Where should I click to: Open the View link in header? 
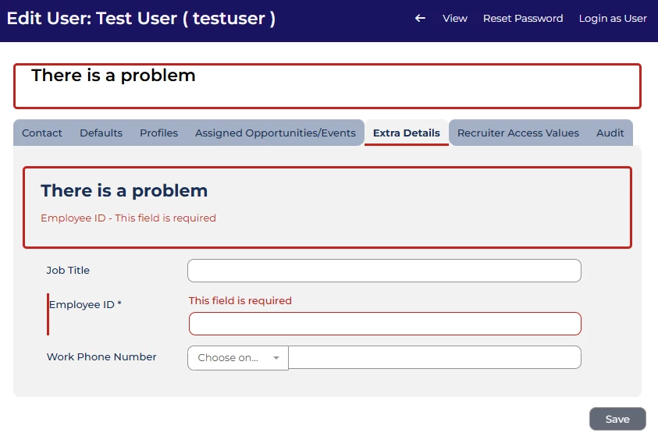[x=454, y=19]
